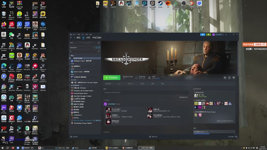This screenshot has width=267, height=150.
Task: Open the green notifications bell button
Action: [x=208, y=35]
